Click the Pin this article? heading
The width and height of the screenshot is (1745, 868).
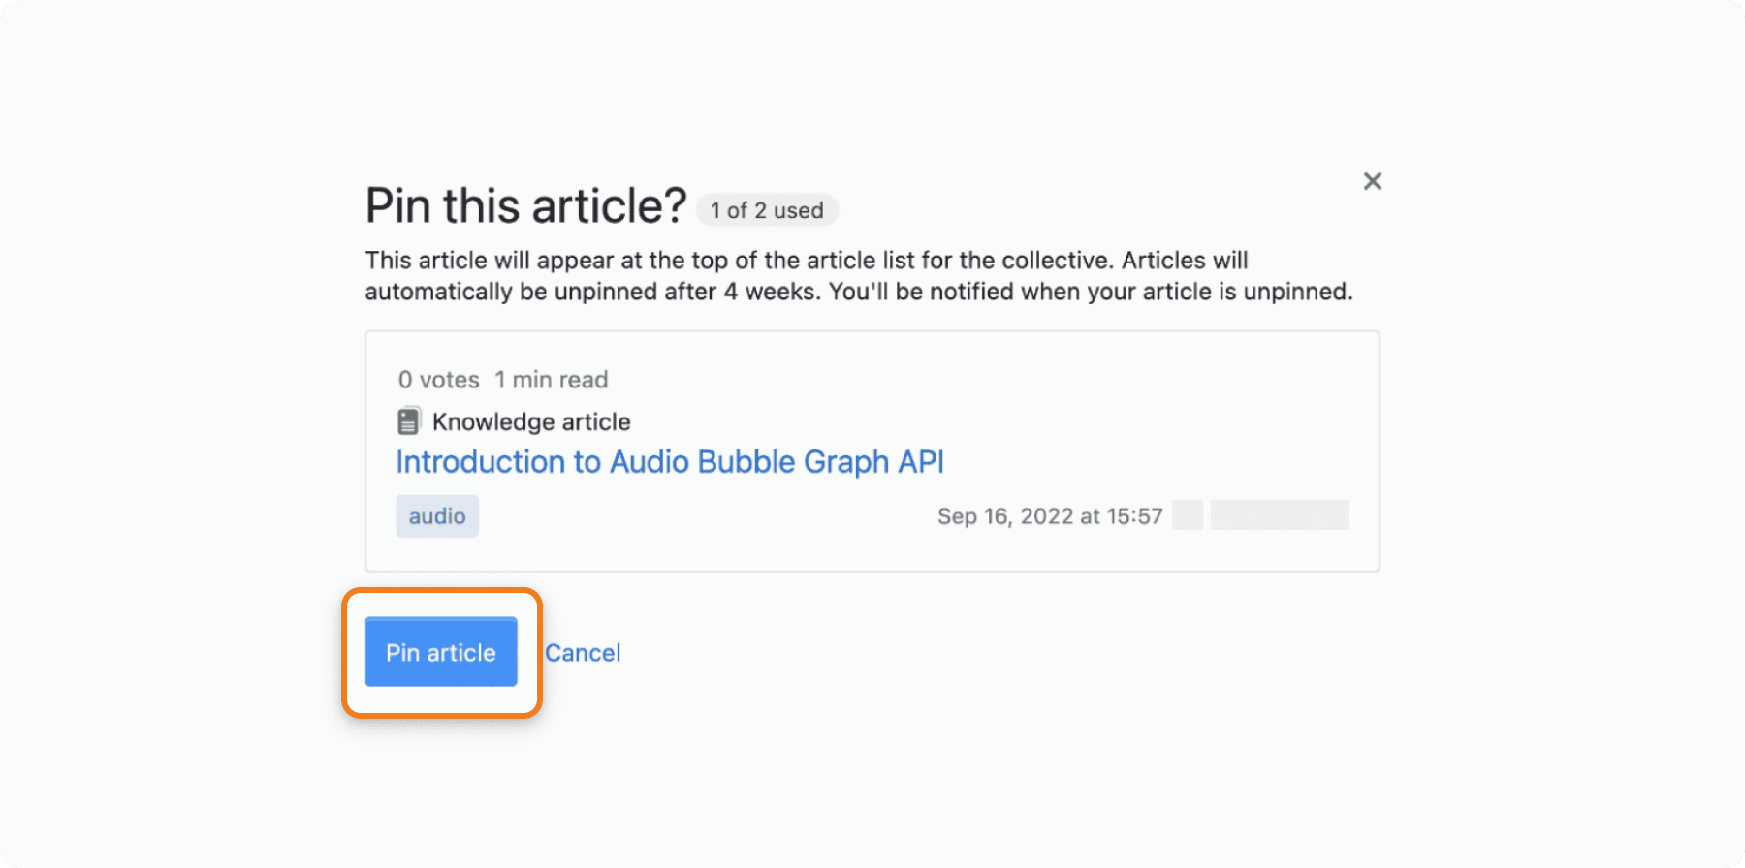click(x=526, y=205)
